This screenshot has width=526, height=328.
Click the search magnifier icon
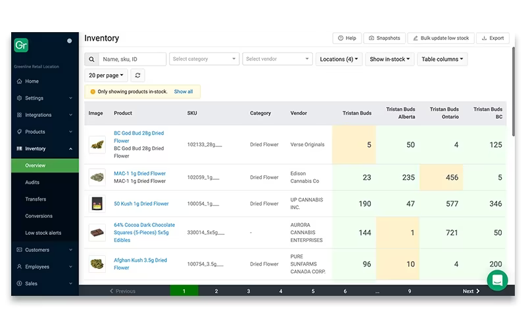tap(91, 59)
